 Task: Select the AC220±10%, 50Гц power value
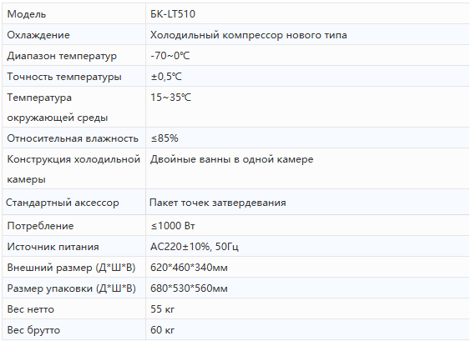[x=195, y=247]
